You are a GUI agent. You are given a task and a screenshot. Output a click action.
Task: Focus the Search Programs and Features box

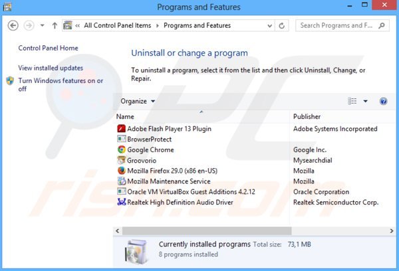pos(342,26)
